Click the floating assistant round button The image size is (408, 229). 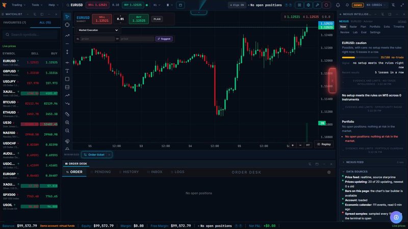coord(396,217)
